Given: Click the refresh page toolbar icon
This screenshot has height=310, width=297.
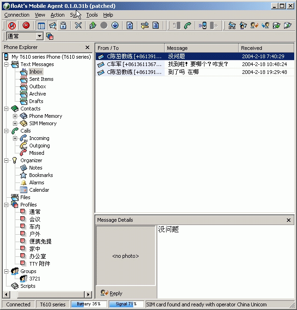Looking at the screenshot, I should click(x=130, y=25).
